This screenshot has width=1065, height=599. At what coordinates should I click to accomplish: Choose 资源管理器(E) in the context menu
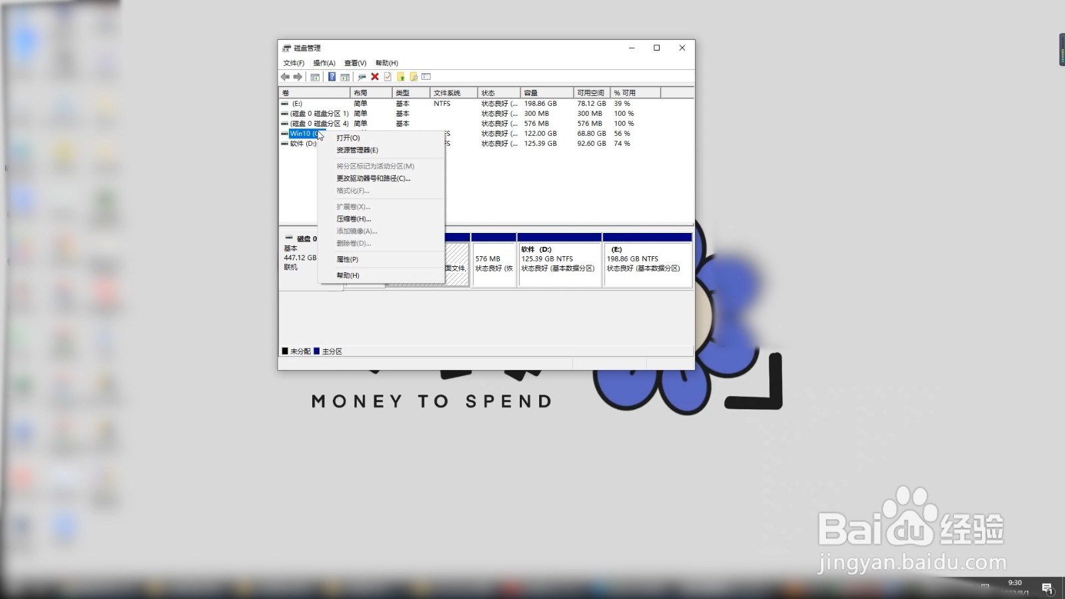(381, 150)
